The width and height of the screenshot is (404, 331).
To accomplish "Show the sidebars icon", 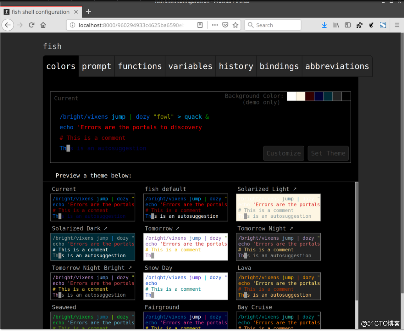I will click(x=348, y=25).
